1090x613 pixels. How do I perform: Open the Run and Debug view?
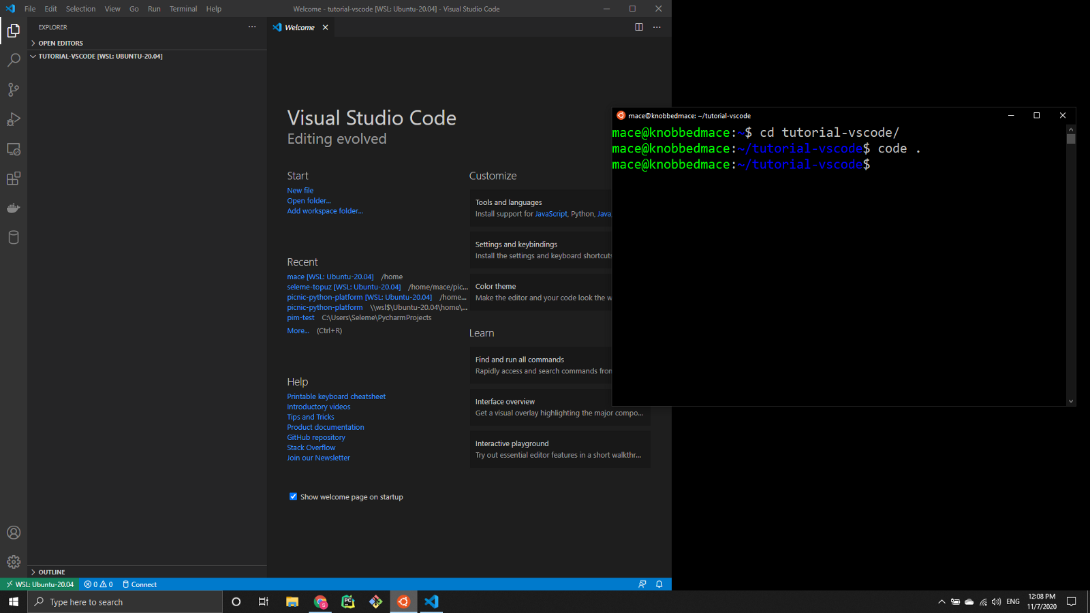[x=14, y=119]
